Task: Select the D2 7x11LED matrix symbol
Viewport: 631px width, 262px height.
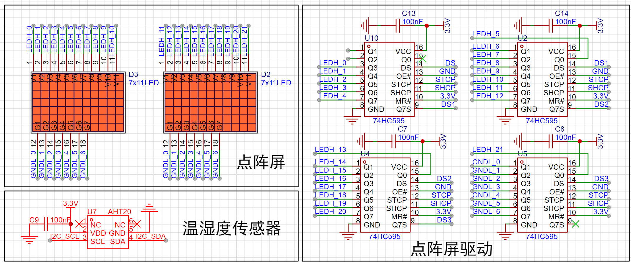Action: (x=211, y=102)
